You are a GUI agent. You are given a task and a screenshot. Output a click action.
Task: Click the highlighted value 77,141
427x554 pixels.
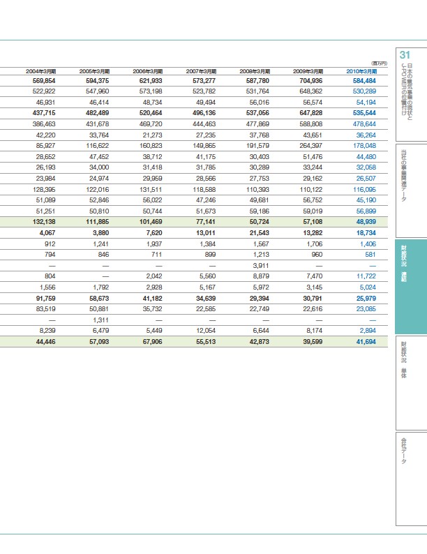click(x=206, y=222)
